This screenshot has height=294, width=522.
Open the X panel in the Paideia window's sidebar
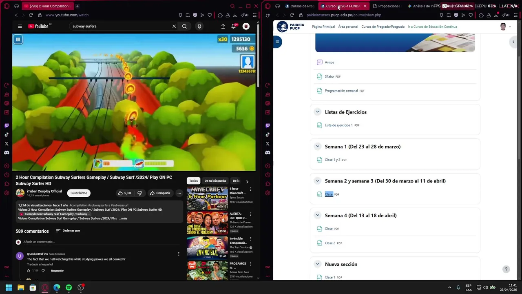(268, 143)
